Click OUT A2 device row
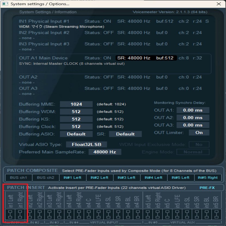This screenshot has width=226, height=226. coord(110,77)
